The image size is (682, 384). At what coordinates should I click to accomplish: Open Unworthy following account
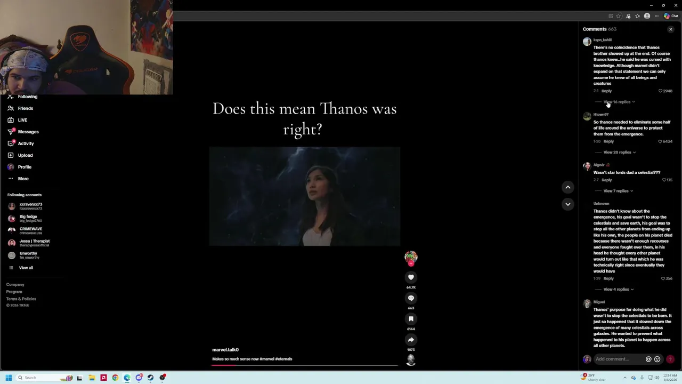[x=24, y=255]
